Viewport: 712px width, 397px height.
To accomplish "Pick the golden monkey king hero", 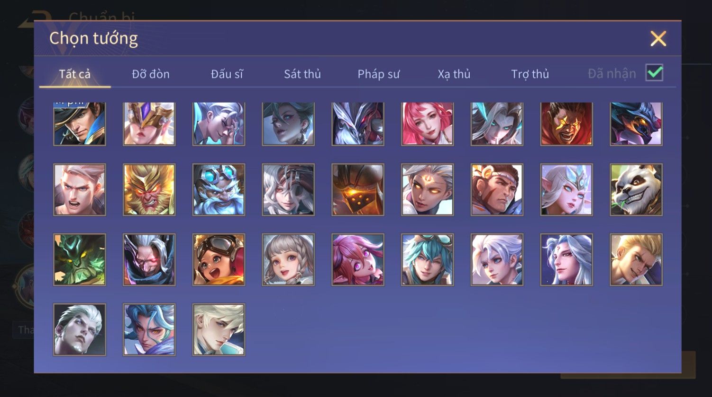I will point(149,190).
